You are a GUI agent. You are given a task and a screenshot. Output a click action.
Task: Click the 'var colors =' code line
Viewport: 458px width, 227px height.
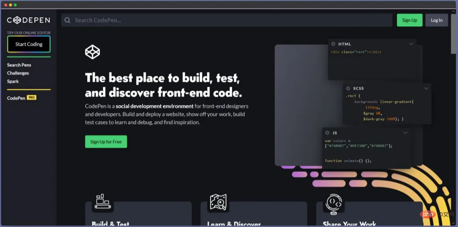pyautogui.click(x=337, y=141)
